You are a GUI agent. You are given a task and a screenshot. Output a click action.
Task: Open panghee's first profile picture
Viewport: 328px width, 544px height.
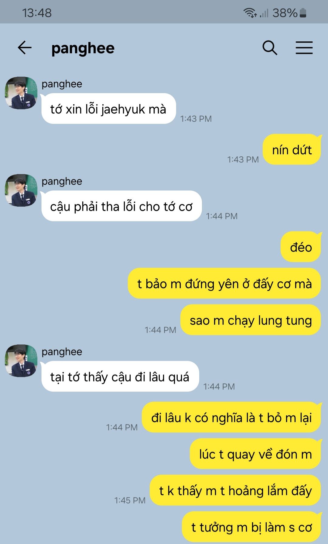[x=21, y=93]
